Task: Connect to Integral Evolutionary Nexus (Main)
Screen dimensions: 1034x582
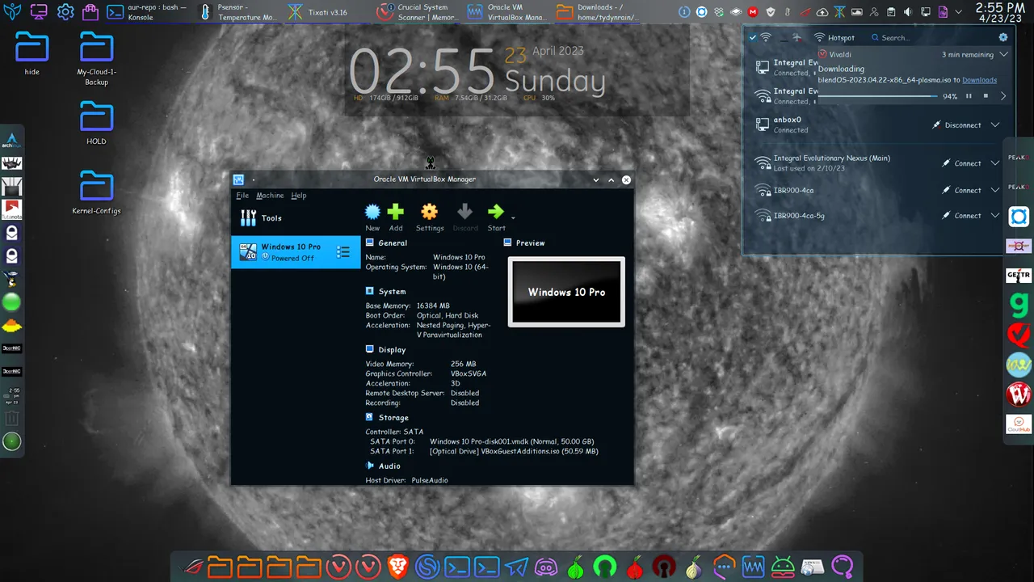Action: tap(962, 163)
